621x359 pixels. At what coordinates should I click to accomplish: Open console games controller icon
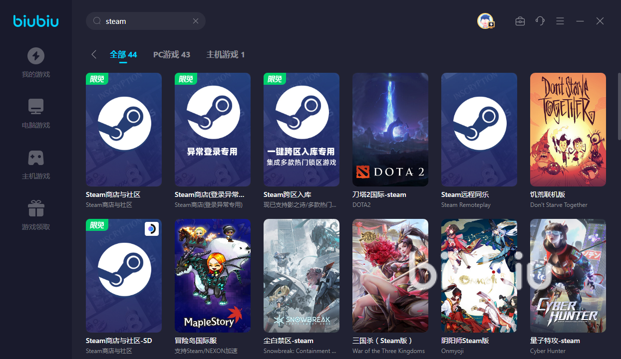tap(35, 158)
